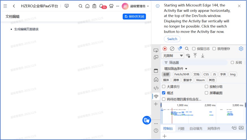This screenshot has width=247, height=140.
Task: Clear the network log
Action: pos(172,49)
